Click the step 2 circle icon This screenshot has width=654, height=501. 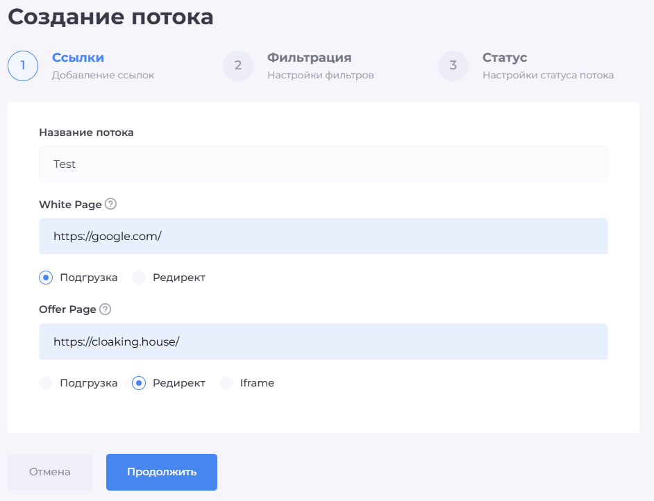pos(238,66)
